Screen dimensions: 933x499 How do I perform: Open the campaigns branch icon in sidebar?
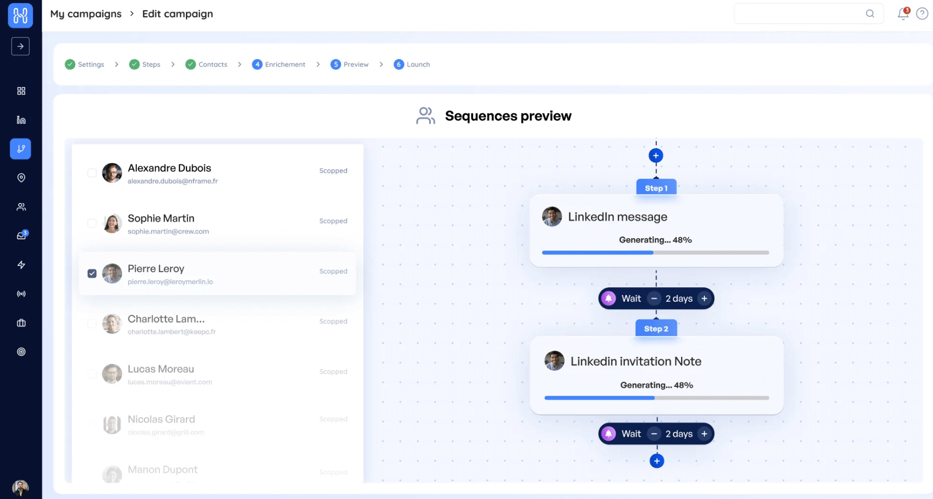coord(20,149)
